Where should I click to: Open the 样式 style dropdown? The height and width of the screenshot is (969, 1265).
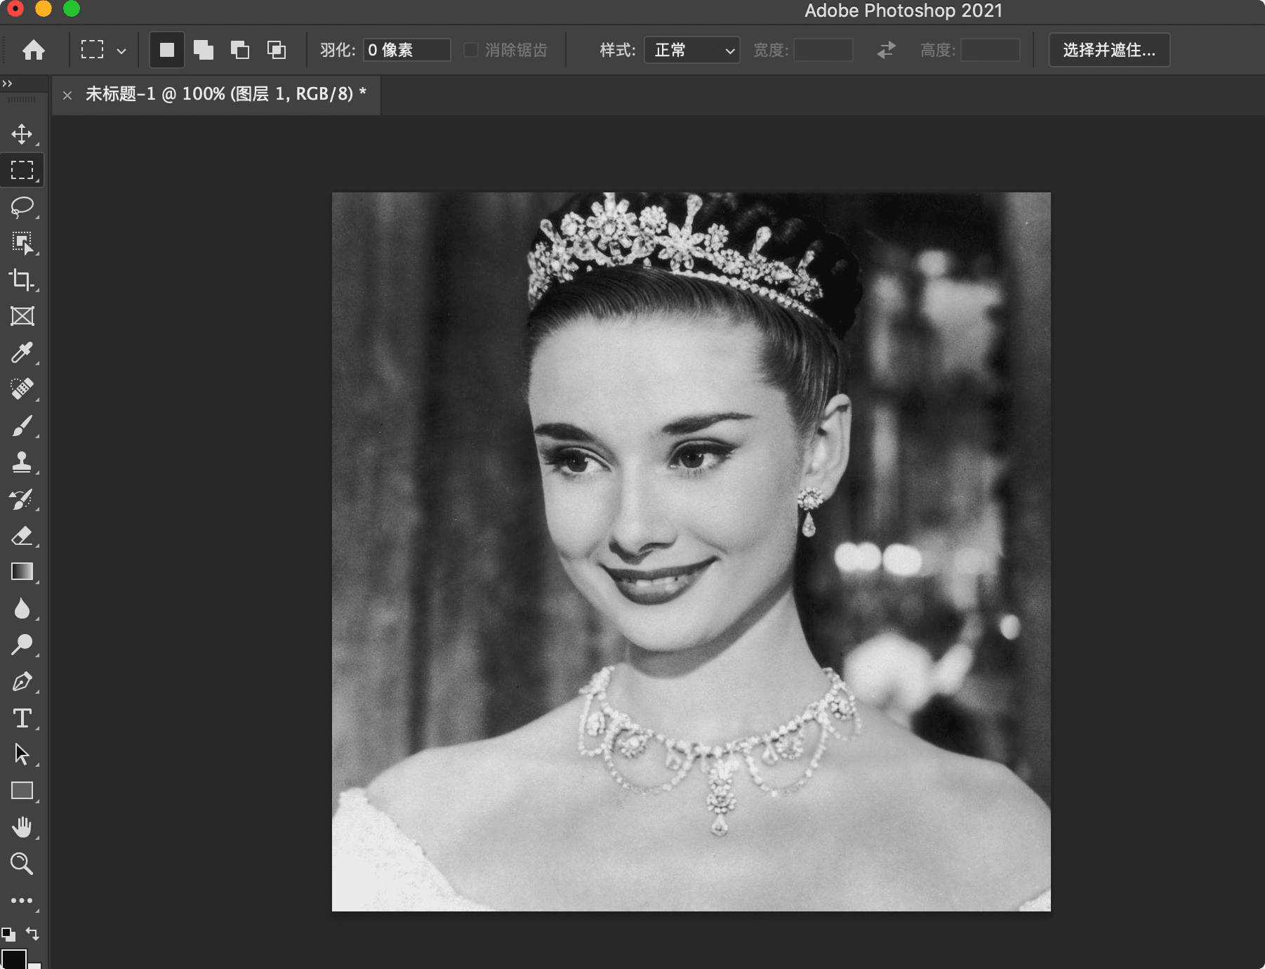(x=692, y=50)
